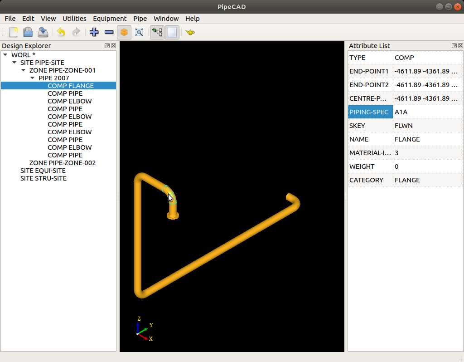This screenshot has height=362, width=464.
Task: Click the flange at the pipe end in 3D view
Action: coord(173,216)
